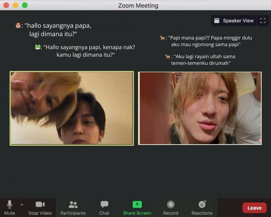The height and width of the screenshot is (217, 271).
Task: Stop Video using the camera icon
Action: click(40, 207)
